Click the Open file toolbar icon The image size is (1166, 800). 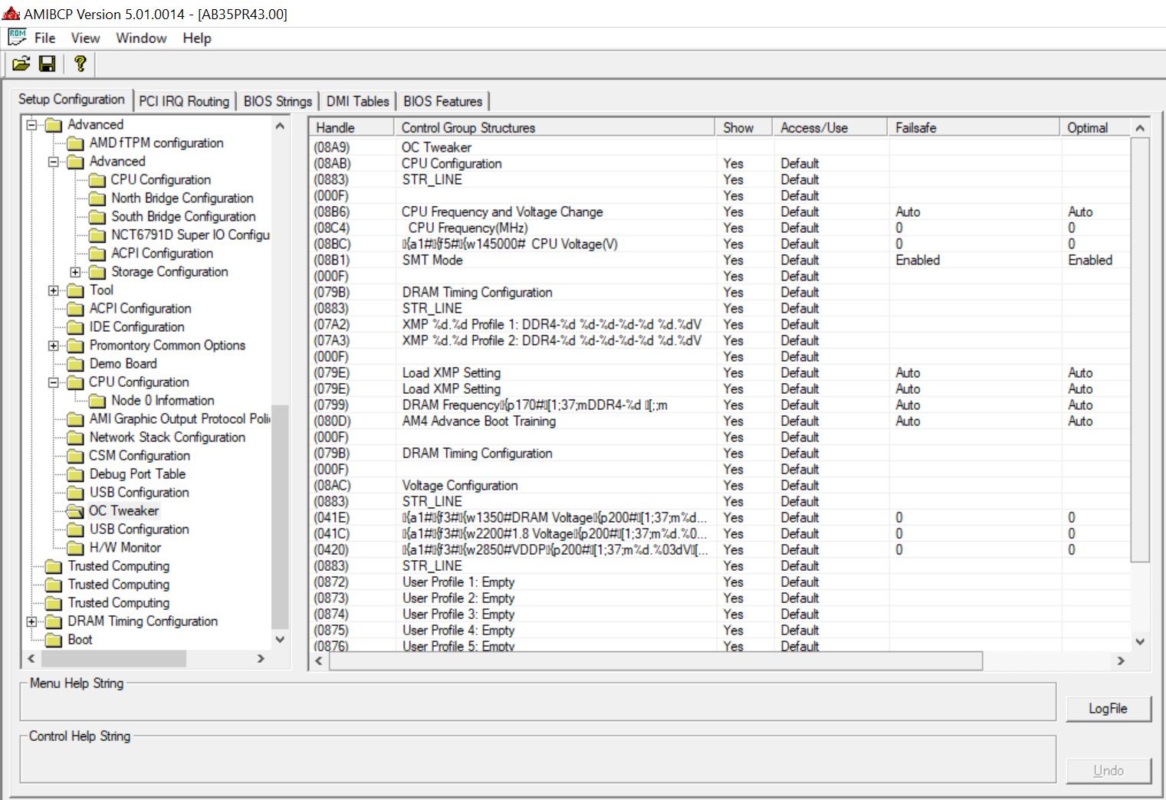click(21, 64)
